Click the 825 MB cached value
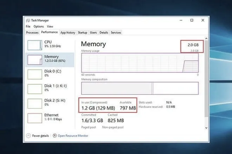 116,120
